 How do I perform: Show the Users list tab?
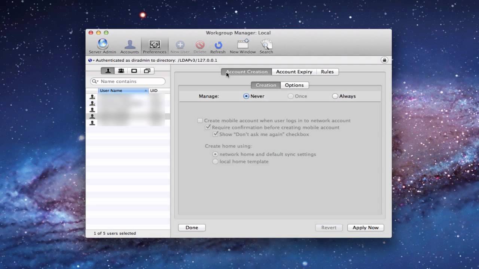click(x=108, y=71)
